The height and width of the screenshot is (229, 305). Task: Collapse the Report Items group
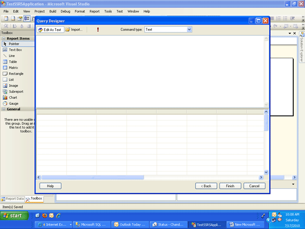click(x=4, y=38)
